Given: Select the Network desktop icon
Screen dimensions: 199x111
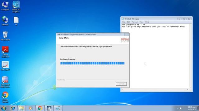Looking at the screenshot, I should coord(5,21).
